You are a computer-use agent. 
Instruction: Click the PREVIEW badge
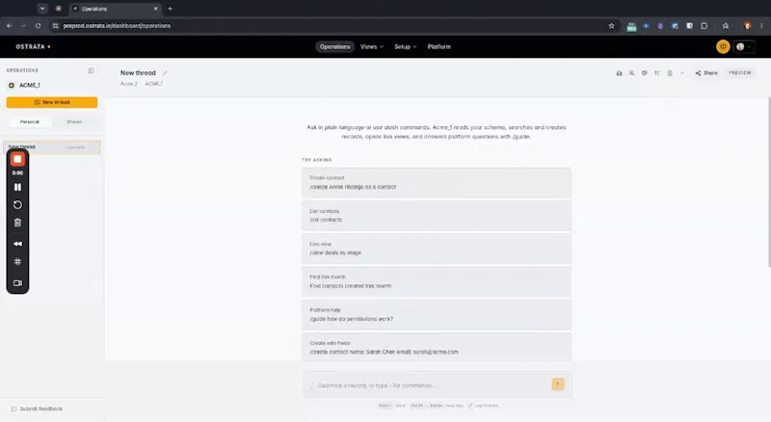tap(739, 73)
